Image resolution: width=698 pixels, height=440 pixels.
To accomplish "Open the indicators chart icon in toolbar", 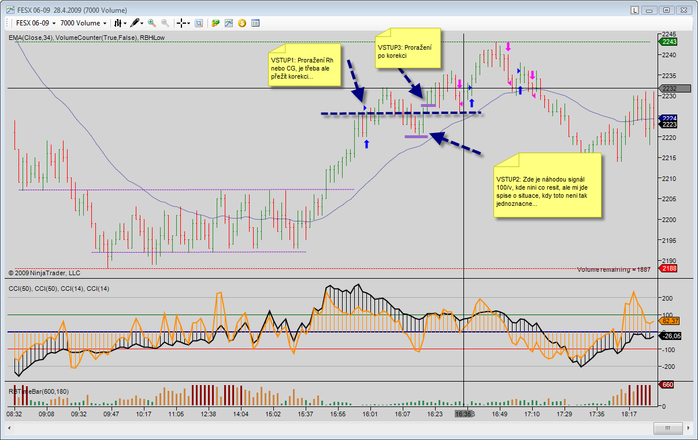I will click(x=229, y=23).
